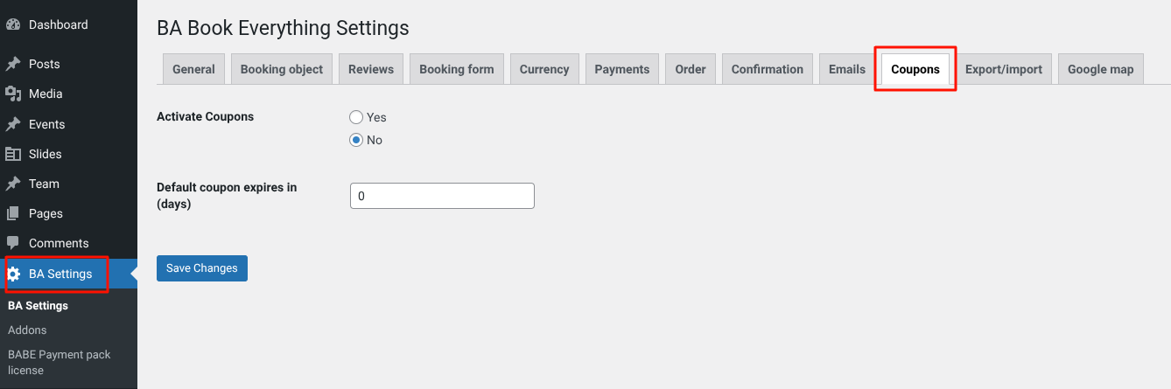Image resolution: width=1171 pixels, height=389 pixels.
Task: Open the Addons submenu link
Action: pos(27,330)
